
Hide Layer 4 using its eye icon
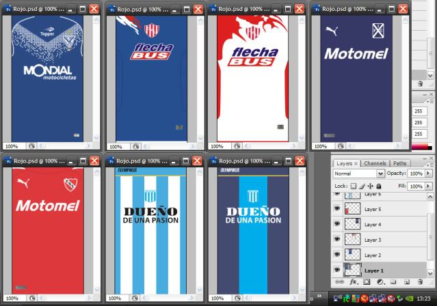coord(337,223)
